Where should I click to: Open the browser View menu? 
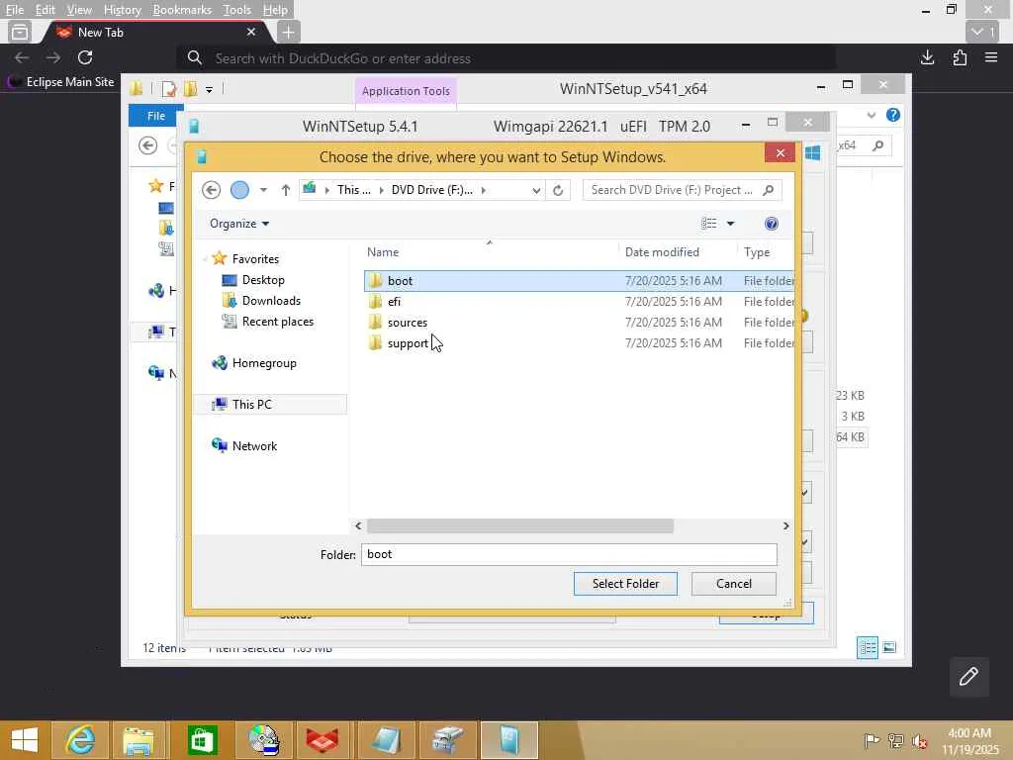point(79,10)
